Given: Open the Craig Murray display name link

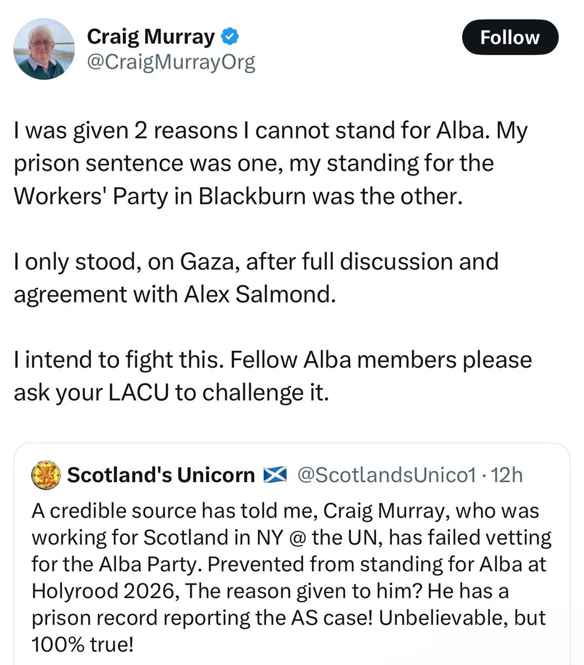Looking at the screenshot, I should [151, 37].
